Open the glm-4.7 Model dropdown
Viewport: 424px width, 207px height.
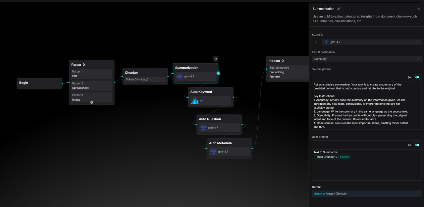click(372, 42)
